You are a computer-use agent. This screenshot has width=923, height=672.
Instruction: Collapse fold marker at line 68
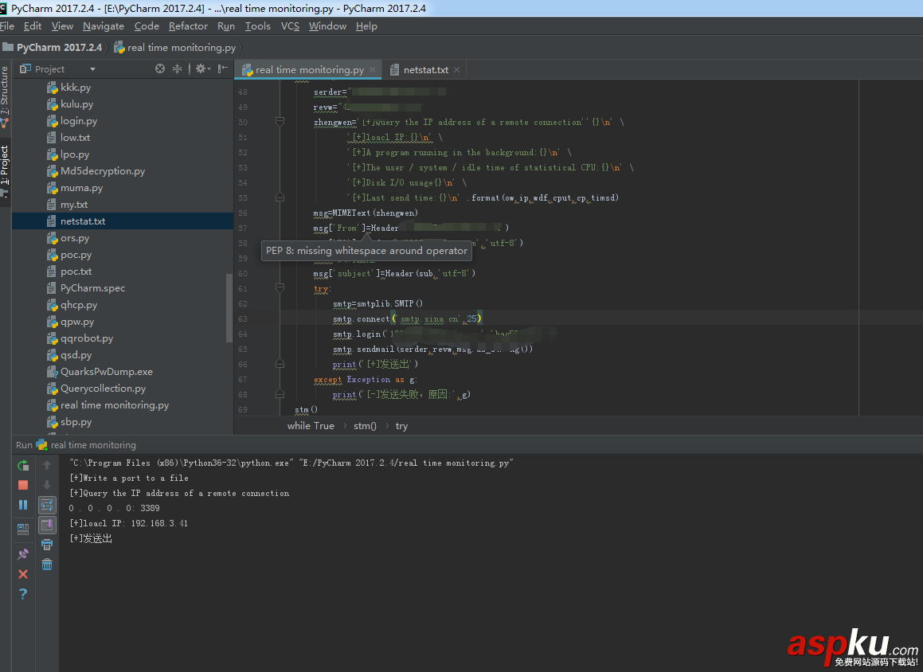pyautogui.click(x=280, y=393)
